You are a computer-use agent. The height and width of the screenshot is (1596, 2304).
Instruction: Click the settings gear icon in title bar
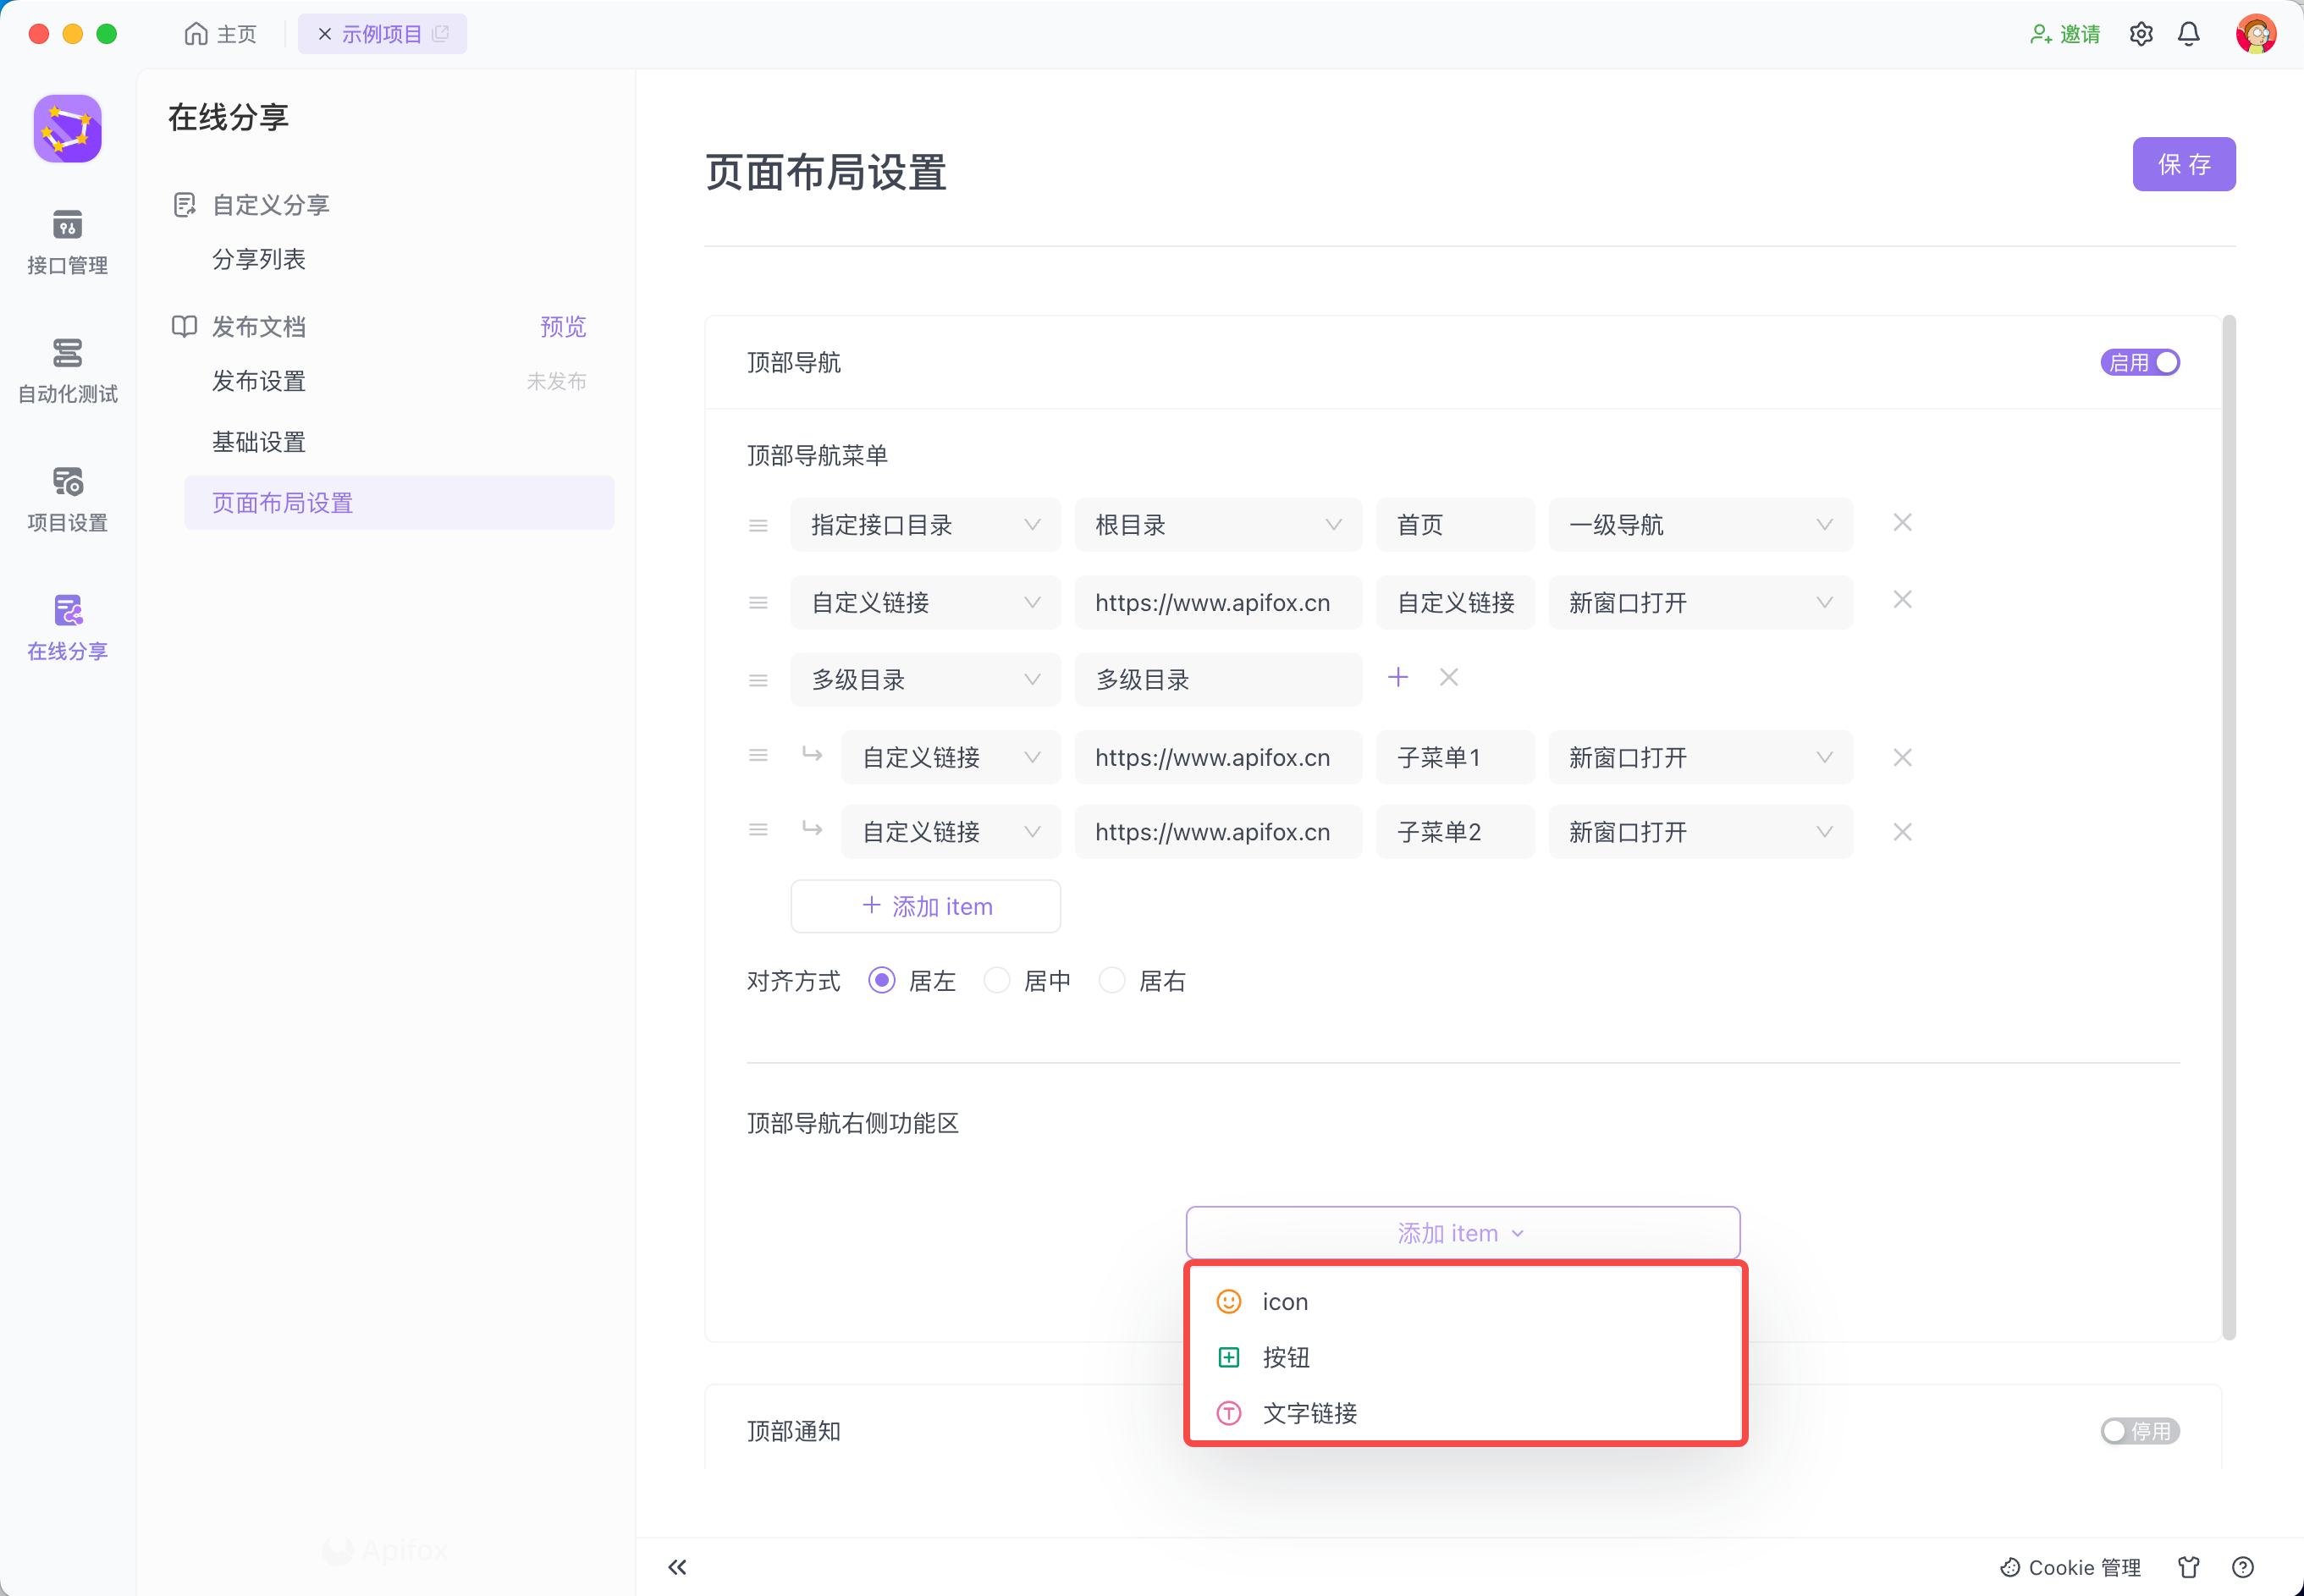[2140, 34]
